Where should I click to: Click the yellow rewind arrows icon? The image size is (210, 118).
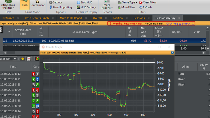click(x=23, y=59)
